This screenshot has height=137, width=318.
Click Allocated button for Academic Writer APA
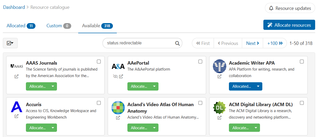(242, 86)
